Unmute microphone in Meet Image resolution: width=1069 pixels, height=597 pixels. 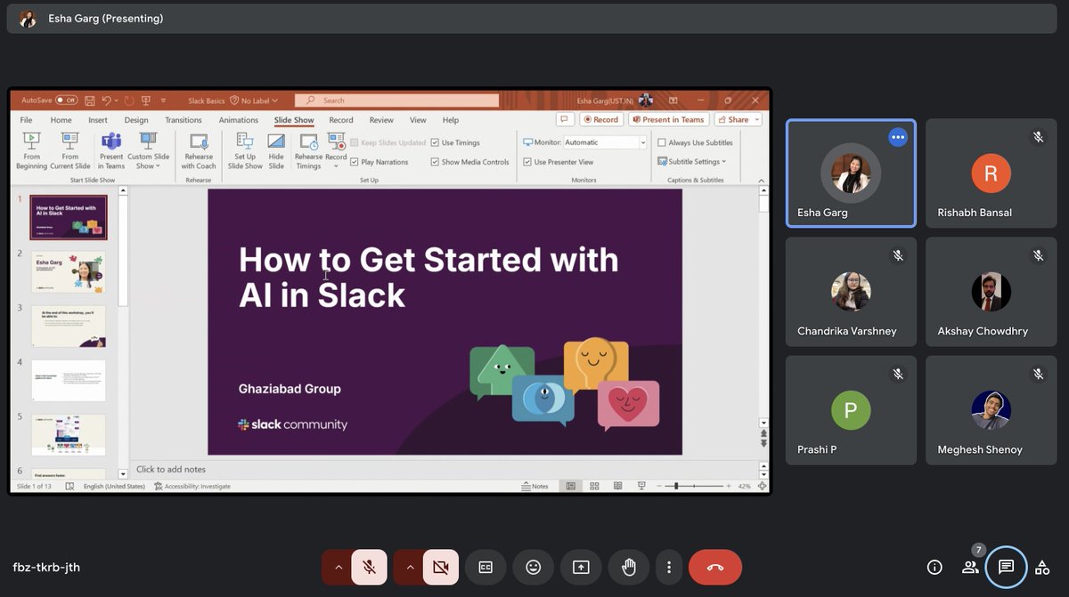tap(369, 567)
